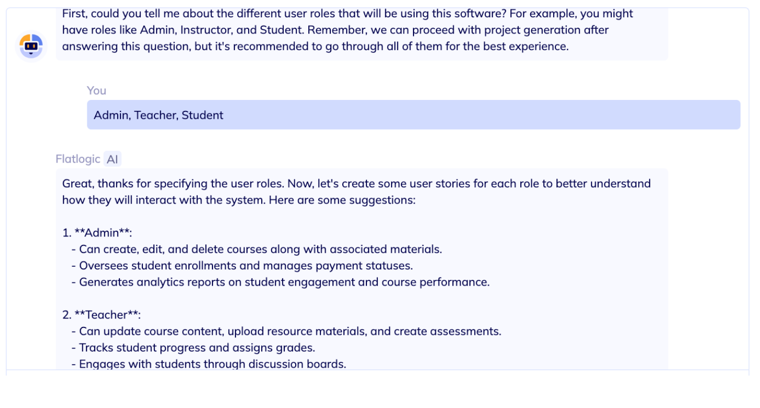
Task: Click the line recommending going through all questions
Action: point(315,47)
